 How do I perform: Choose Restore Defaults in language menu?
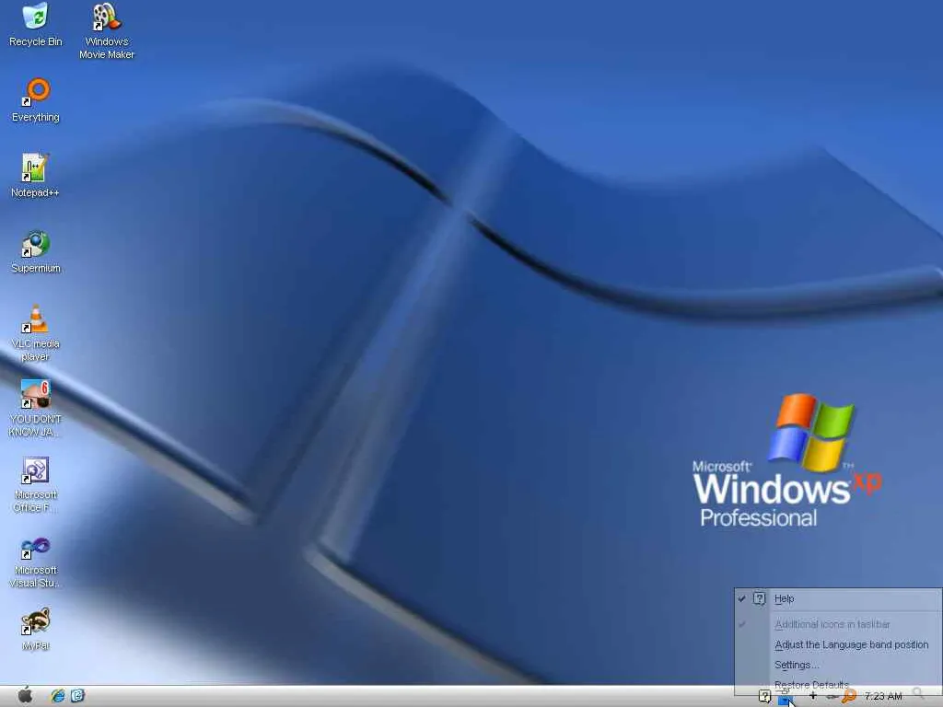click(838, 684)
